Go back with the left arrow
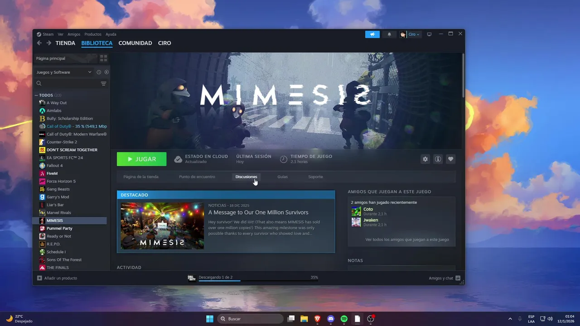The width and height of the screenshot is (580, 326). [x=39, y=43]
